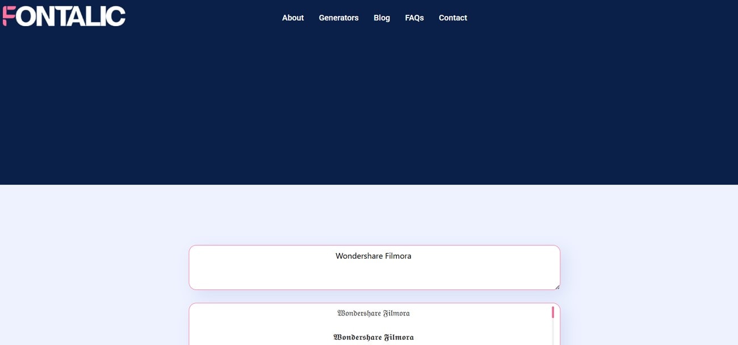The image size is (738, 345).
Task: Open the Contact page
Action: tap(453, 18)
